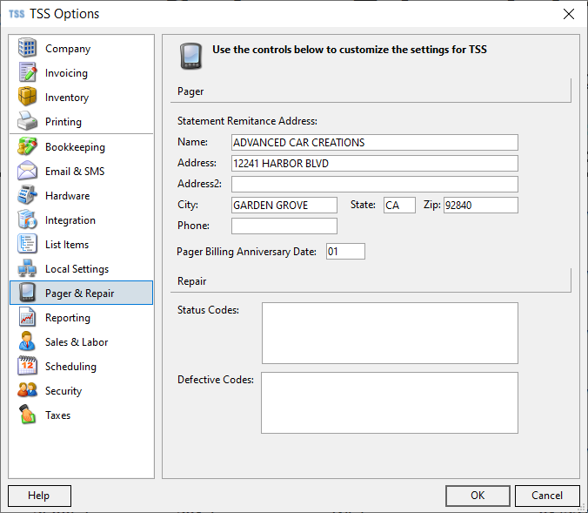Select the Bookkeeping icon
This screenshot has height=513, width=588.
coord(27,146)
